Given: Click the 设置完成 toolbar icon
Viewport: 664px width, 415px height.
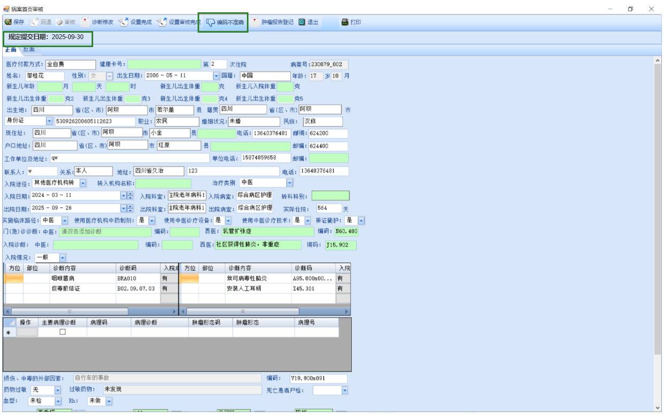Looking at the screenshot, I should tap(124, 22).
